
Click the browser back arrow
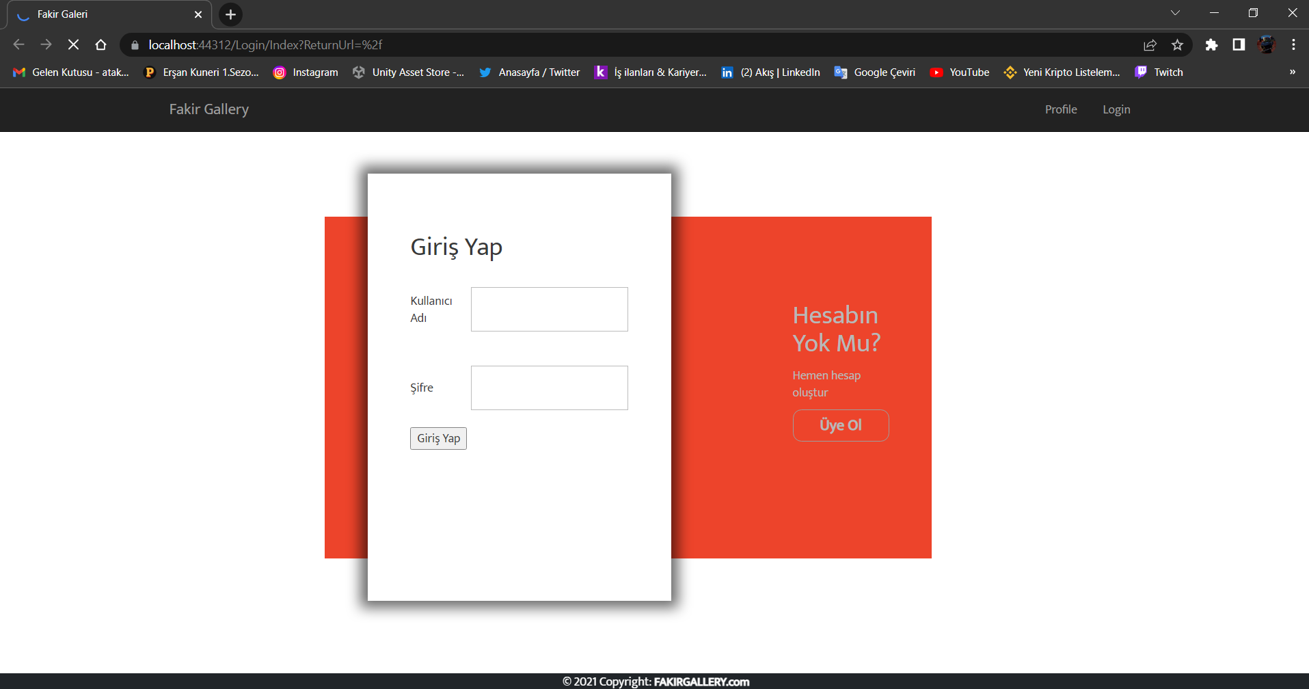(x=19, y=44)
